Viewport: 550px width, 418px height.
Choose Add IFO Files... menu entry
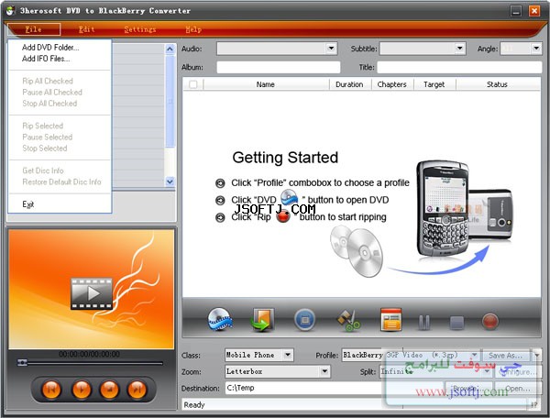(x=46, y=59)
